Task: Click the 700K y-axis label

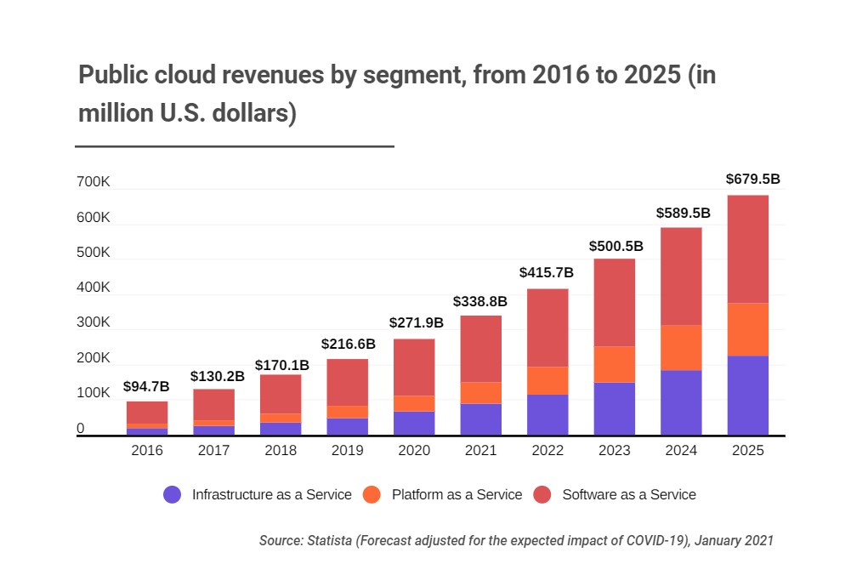Action: pos(94,181)
